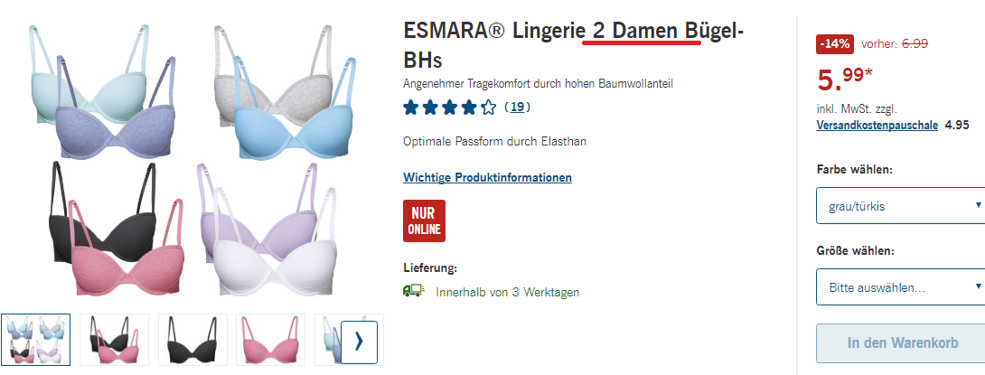Click the -14% discount badge
The height and width of the screenshot is (375, 985).
pyautogui.click(x=834, y=44)
